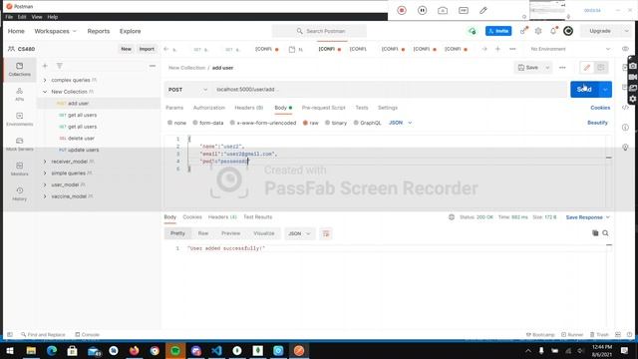Open the Authorization request tab
This screenshot has height=359, width=638.
coord(209,108)
